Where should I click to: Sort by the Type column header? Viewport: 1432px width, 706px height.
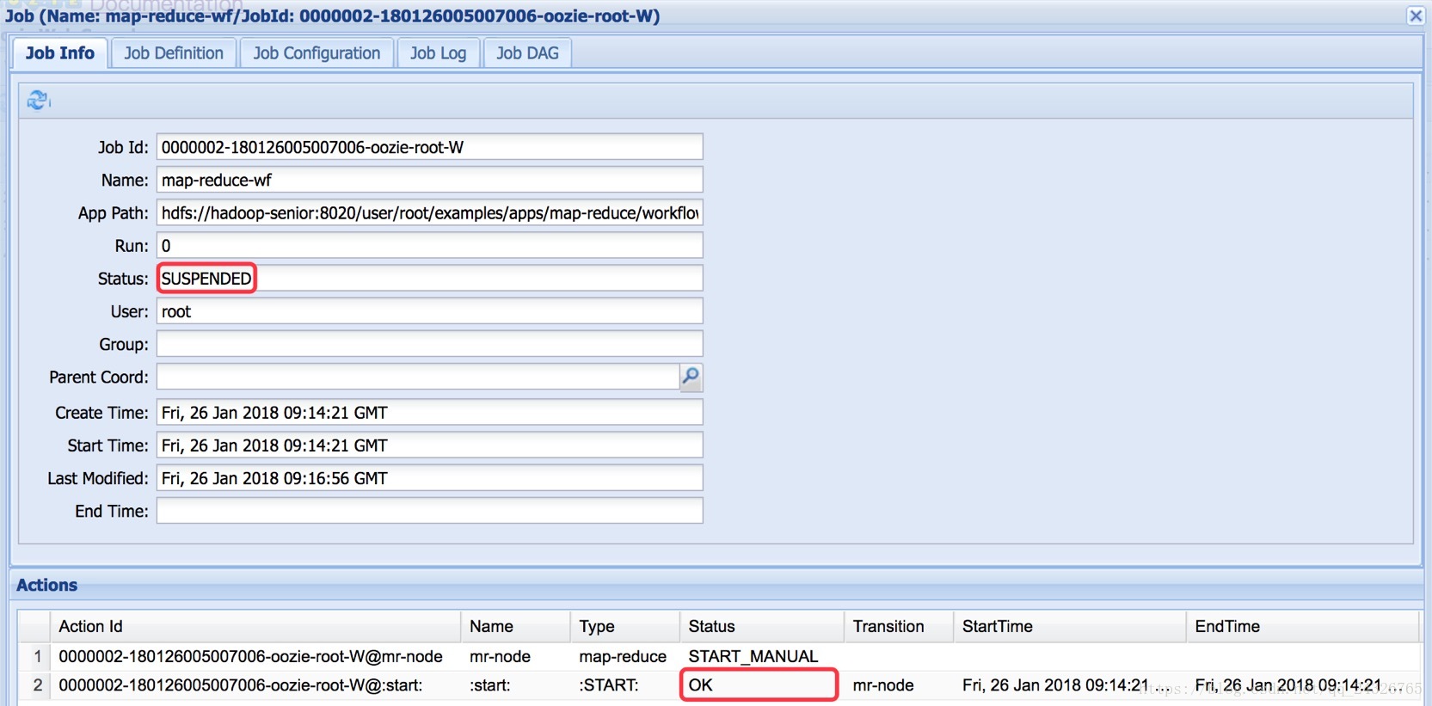point(625,626)
